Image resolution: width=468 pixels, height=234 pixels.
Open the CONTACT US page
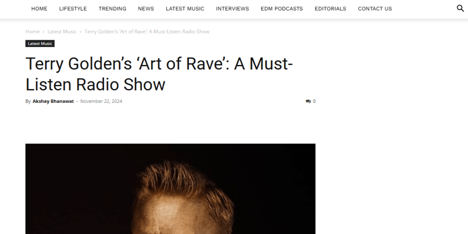(375, 9)
